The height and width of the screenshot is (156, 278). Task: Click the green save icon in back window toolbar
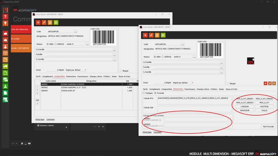click(x=56, y=23)
